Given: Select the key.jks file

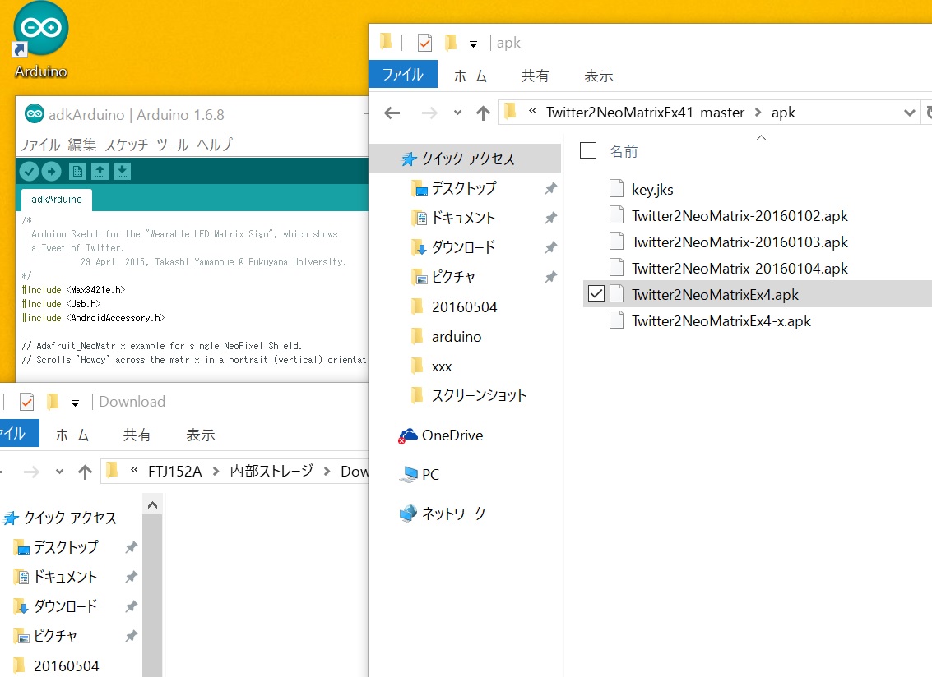Looking at the screenshot, I should tap(652, 190).
